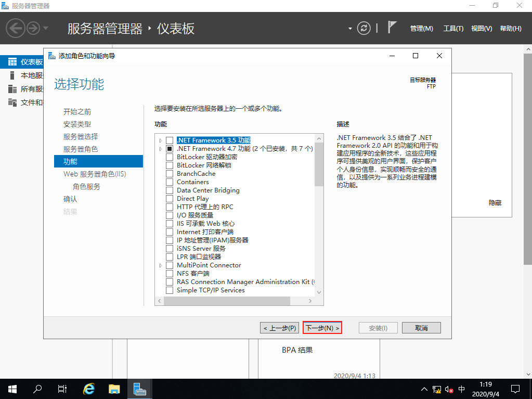Click the 上一步(P) button

pos(280,328)
